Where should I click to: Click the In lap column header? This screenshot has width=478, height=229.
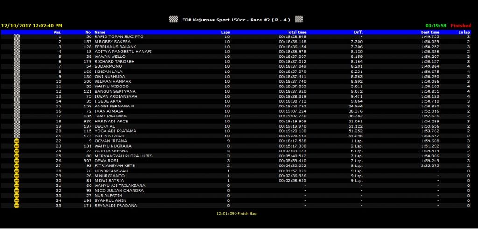tap(464, 32)
